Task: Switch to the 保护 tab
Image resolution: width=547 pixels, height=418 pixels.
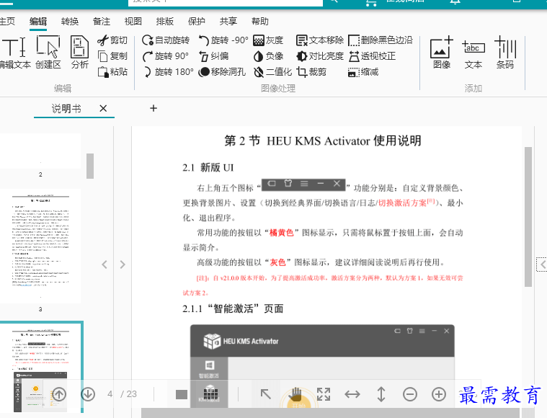Action: coord(197,22)
